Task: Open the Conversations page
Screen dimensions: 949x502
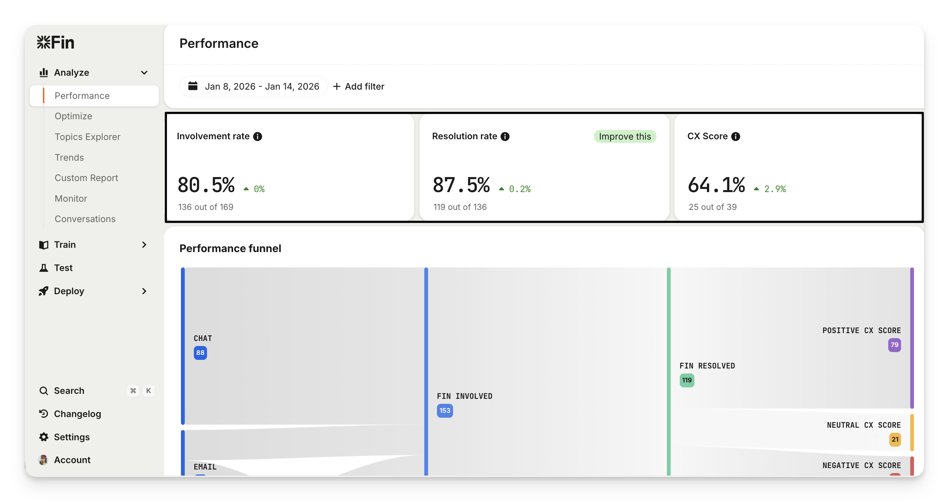Action: coord(85,219)
